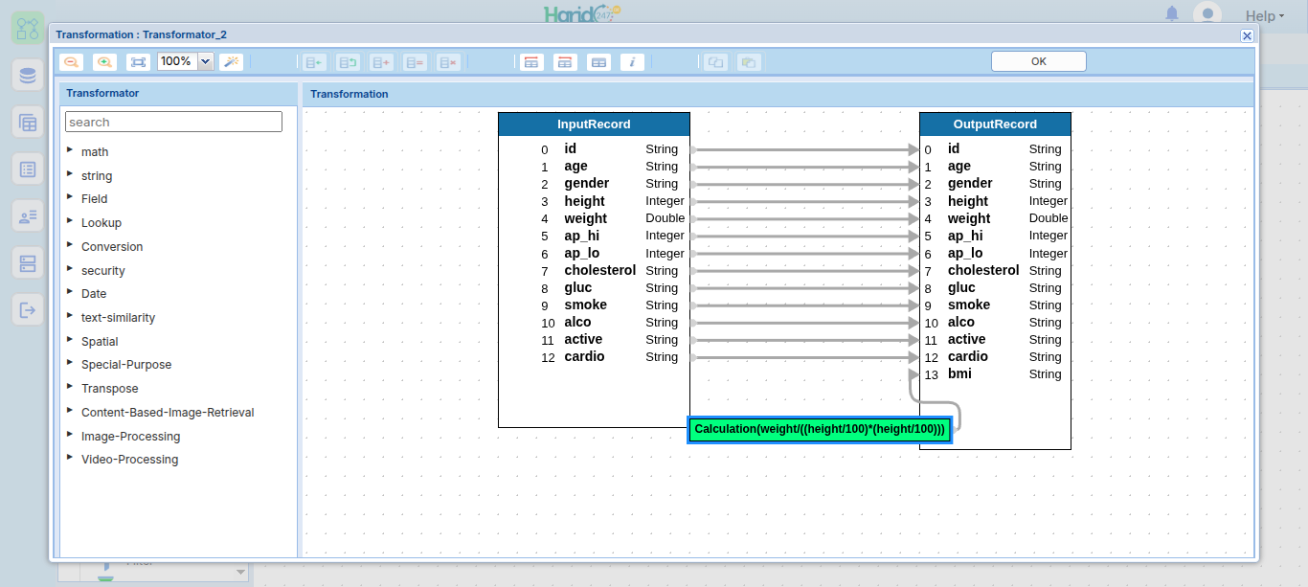Click the second red-header table icon

(565, 62)
